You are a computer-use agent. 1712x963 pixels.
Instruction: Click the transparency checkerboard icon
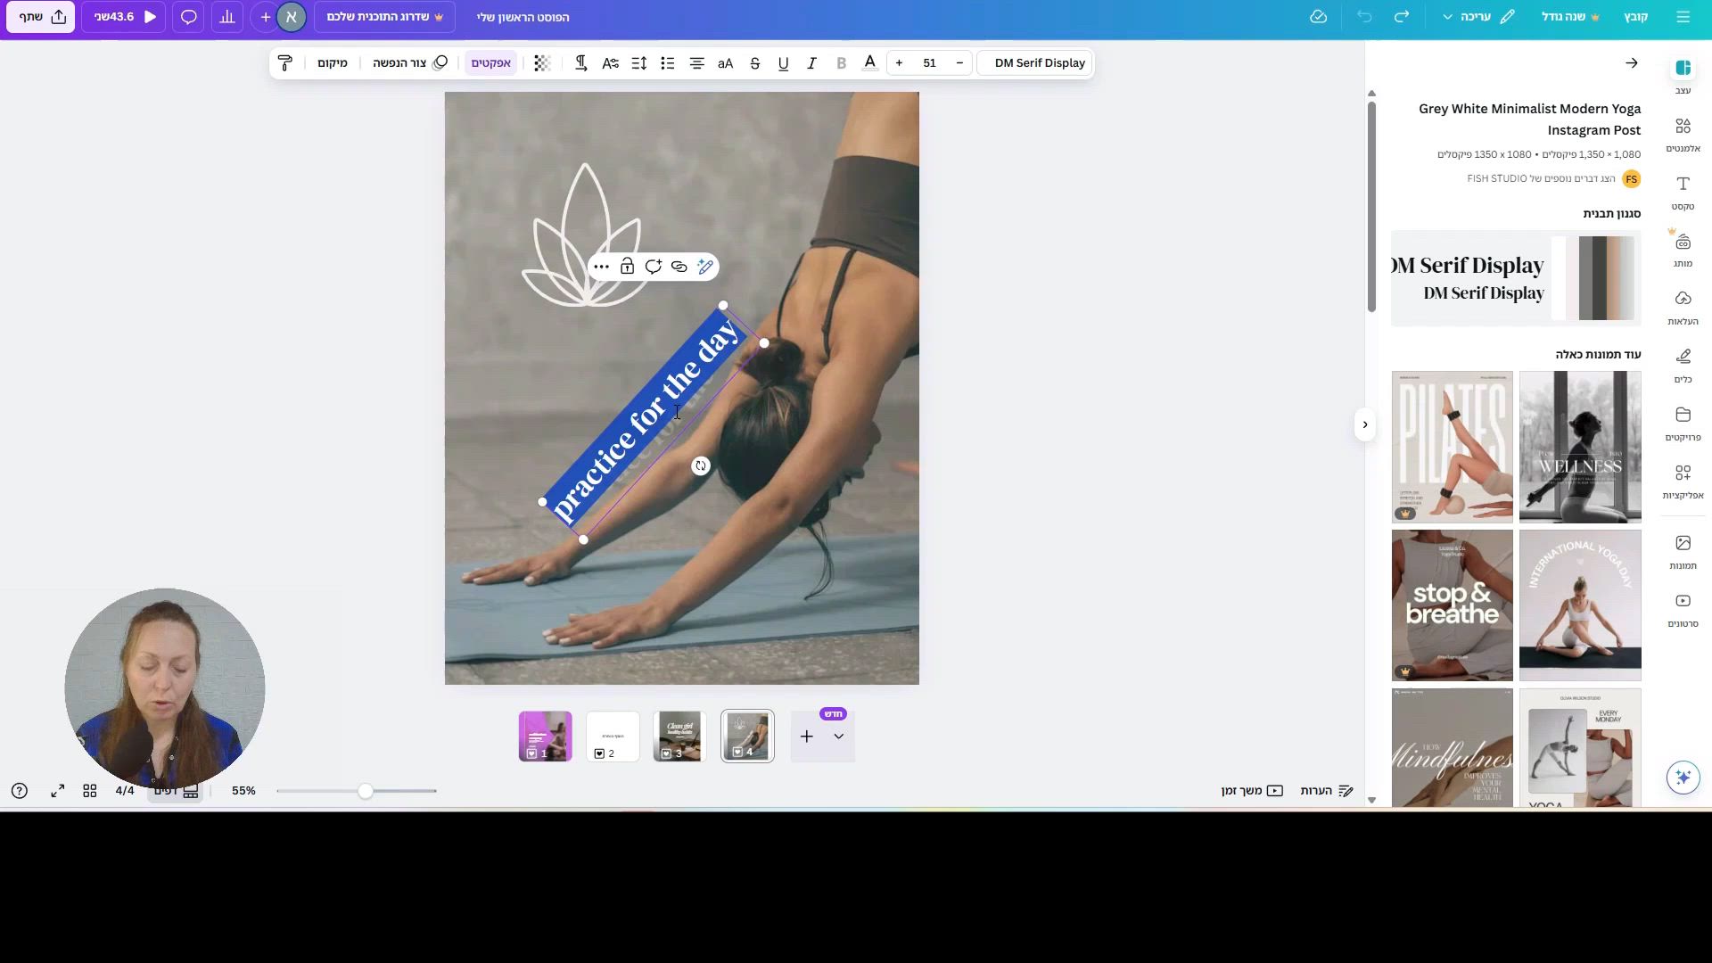click(541, 63)
